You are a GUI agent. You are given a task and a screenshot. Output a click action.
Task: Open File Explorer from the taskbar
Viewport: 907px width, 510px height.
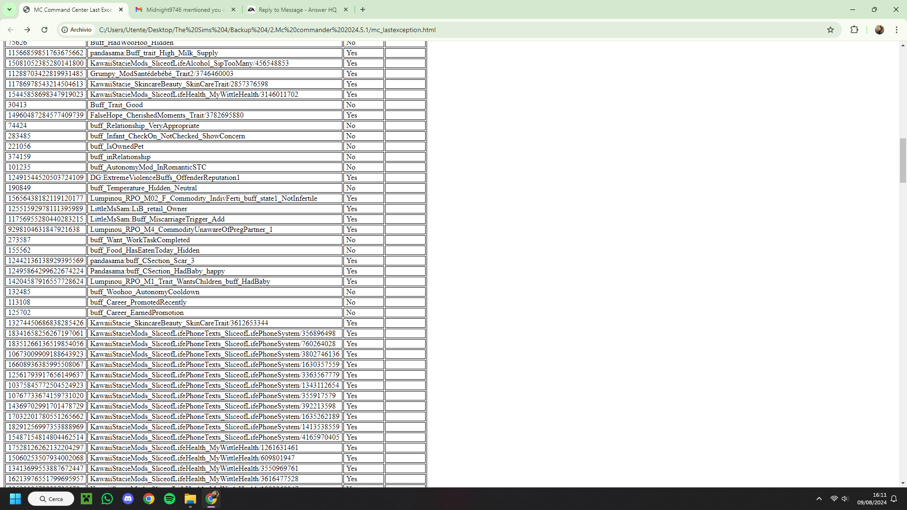[x=190, y=499]
